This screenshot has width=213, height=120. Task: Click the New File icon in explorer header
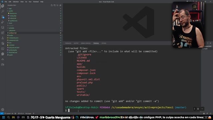(52, 5)
